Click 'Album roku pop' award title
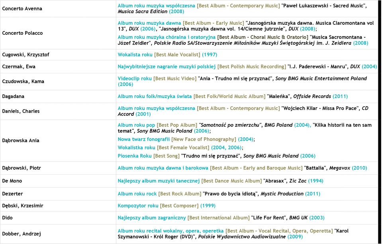The height and width of the screenshot is (244, 382). [136, 125]
